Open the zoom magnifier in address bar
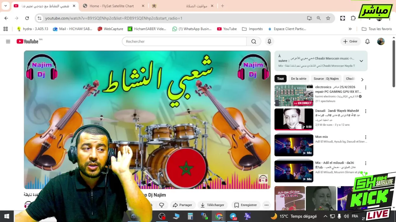Image resolution: width=396 pixels, height=222 pixels. (x=319, y=18)
